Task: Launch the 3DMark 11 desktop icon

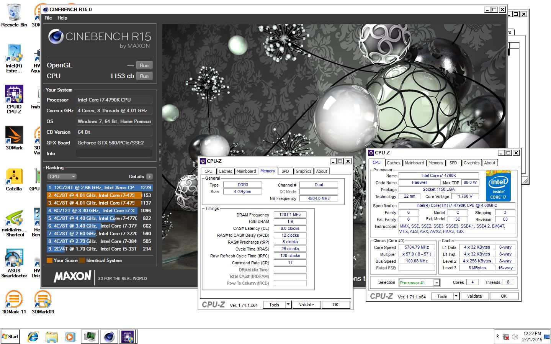Action: coord(14,302)
